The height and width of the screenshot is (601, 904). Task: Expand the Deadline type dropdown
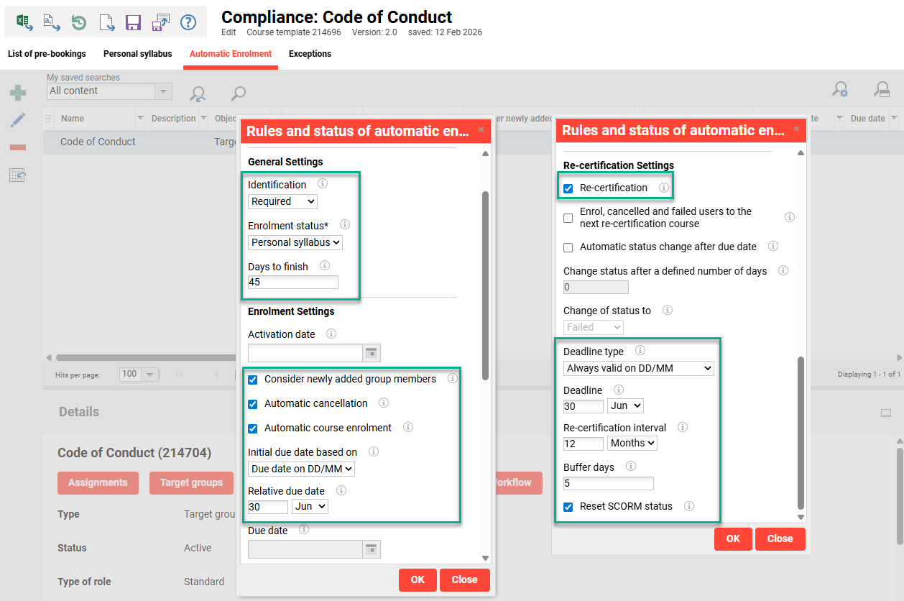click(638, 368)
